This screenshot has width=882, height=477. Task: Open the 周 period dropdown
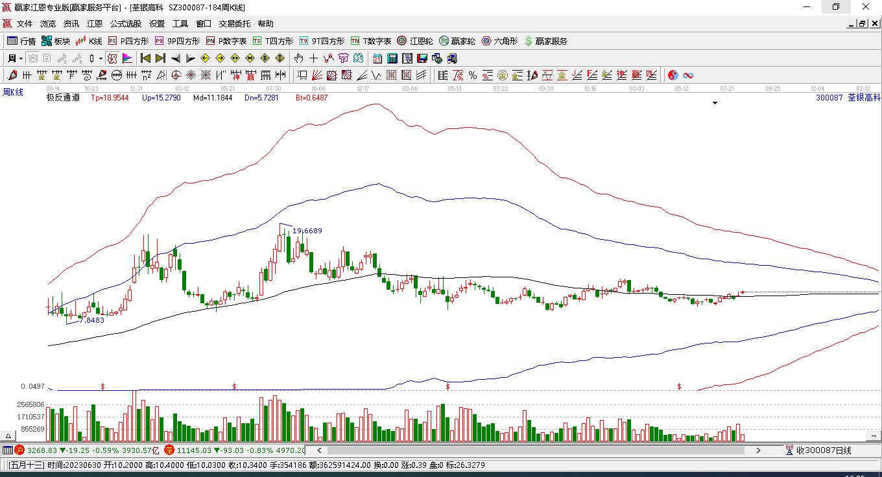click(15, 58)
